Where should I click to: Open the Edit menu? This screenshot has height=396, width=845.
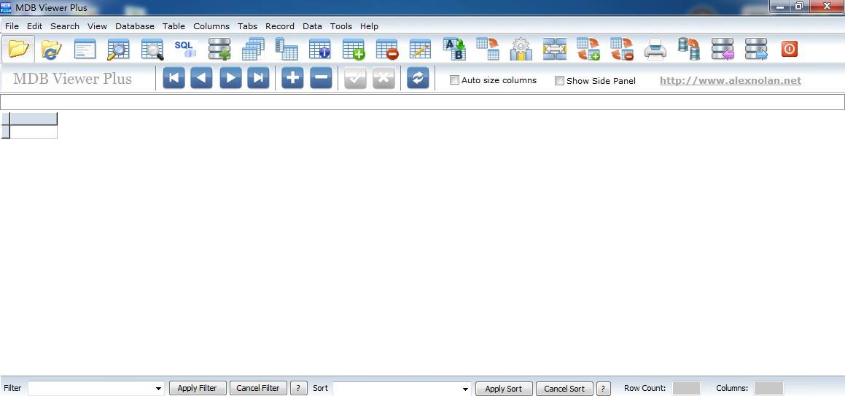[34, 26]
